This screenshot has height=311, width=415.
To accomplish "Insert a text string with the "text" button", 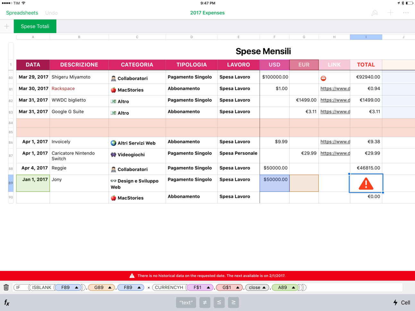I will click(186, 302).
